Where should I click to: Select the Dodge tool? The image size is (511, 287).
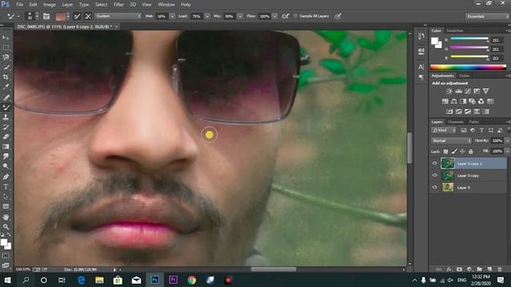pyautogui.click(x=6, y=167)
